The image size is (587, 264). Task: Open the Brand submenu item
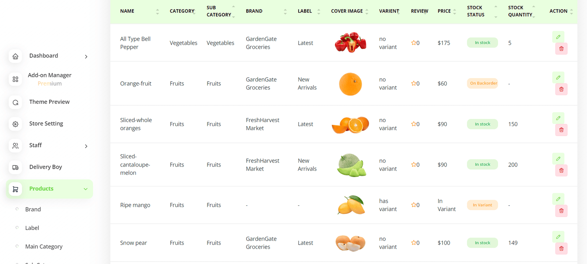pos(33,209)
